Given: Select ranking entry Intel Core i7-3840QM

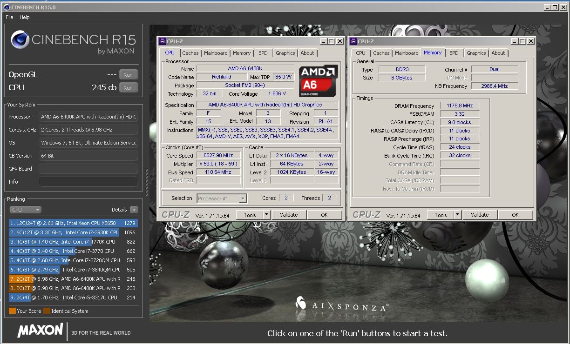Looking at the screenshot, I should [x=73, y=270].
